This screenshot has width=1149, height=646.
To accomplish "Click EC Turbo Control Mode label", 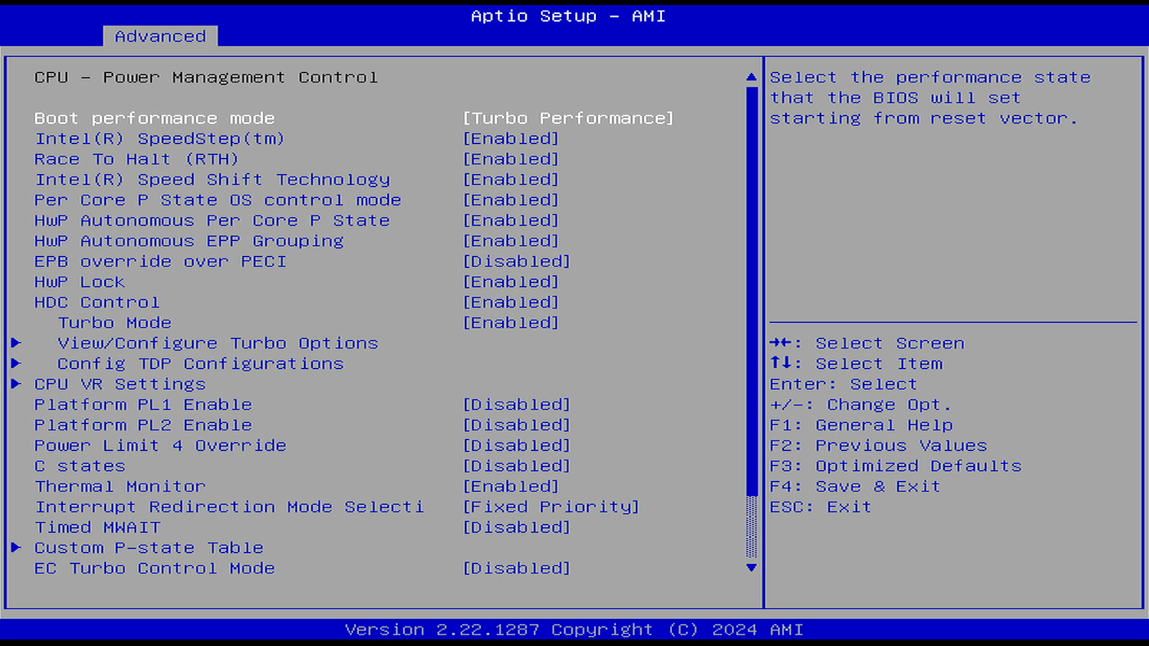I will coord(154,569).
